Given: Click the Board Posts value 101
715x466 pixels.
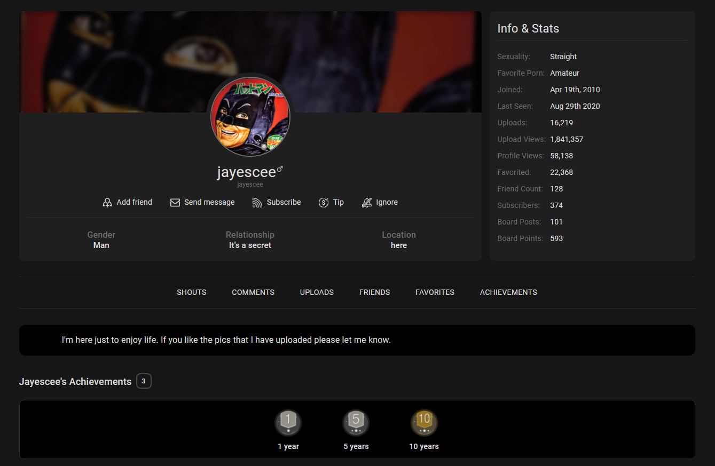Looking at the screenshot, I should (x=556, y=222).
